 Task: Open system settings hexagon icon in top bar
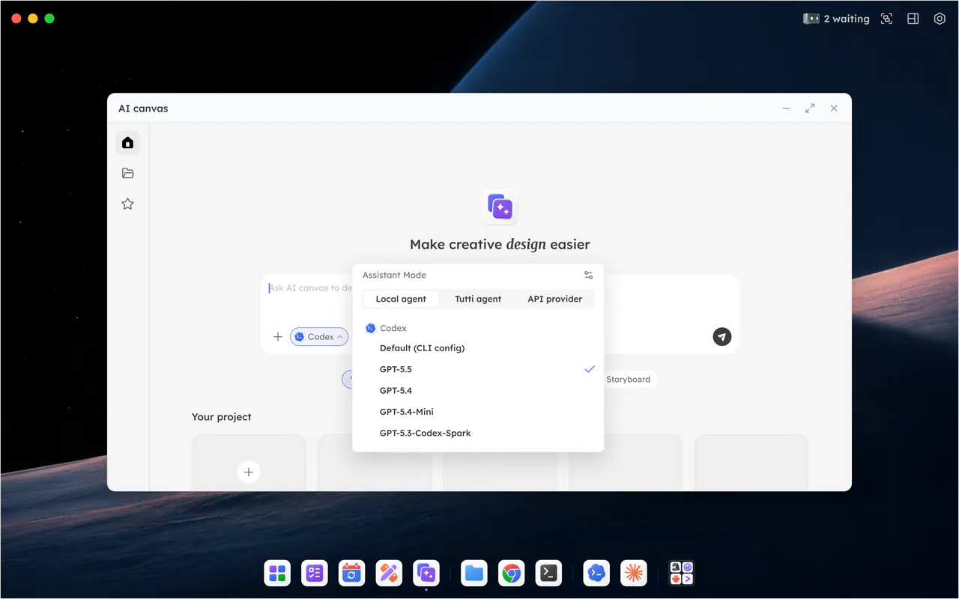pyautogui.click(x=940, y=19)
